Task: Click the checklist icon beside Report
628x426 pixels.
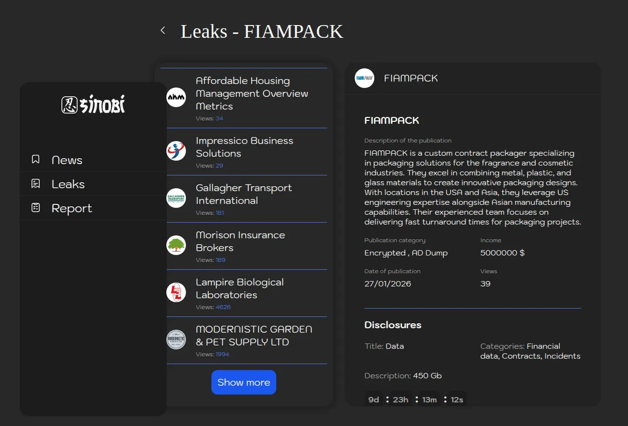Action: click(x=35, y=208)
